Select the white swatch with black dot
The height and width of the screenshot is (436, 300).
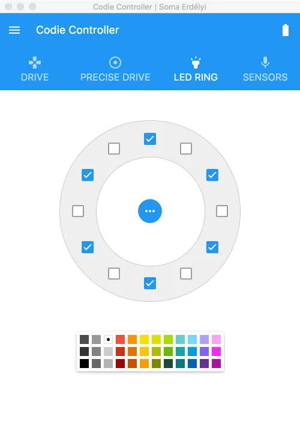coord(108,339)
